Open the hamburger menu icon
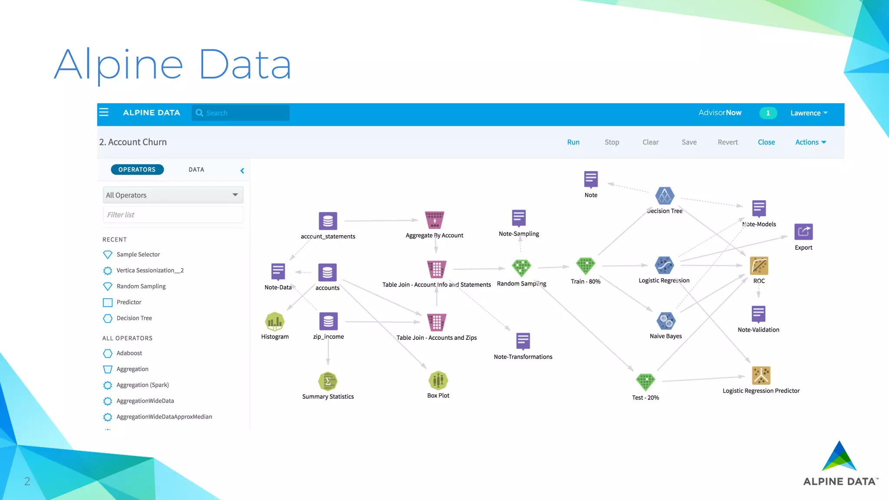Screen dimensions: 889x500 [x=104, y=112]
